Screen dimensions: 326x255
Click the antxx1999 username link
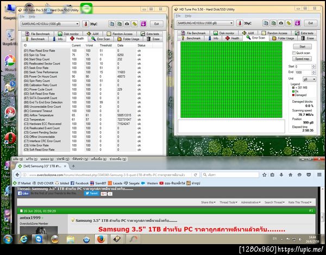(30, 217)
